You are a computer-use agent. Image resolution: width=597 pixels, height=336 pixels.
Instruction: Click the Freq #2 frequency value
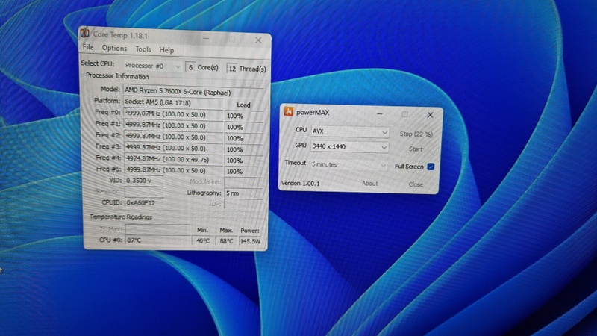point(173,137)
